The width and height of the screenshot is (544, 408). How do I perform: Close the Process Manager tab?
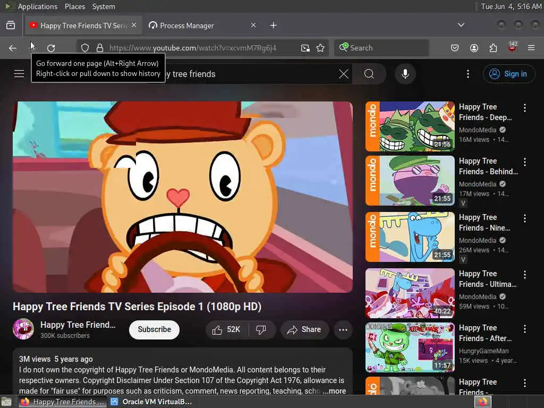[x=253, y=25]
